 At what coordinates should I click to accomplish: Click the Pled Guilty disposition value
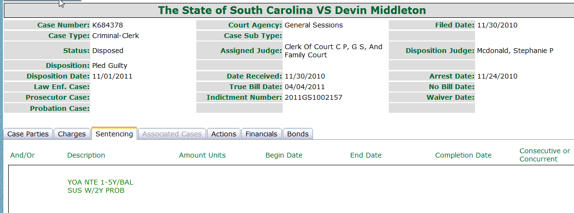[110, 66]
